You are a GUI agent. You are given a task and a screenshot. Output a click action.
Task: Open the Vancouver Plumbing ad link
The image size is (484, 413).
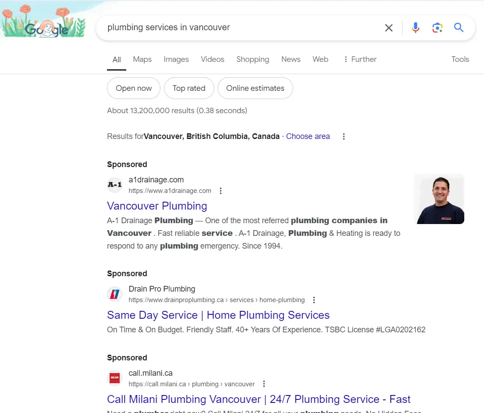click(157, 206)
